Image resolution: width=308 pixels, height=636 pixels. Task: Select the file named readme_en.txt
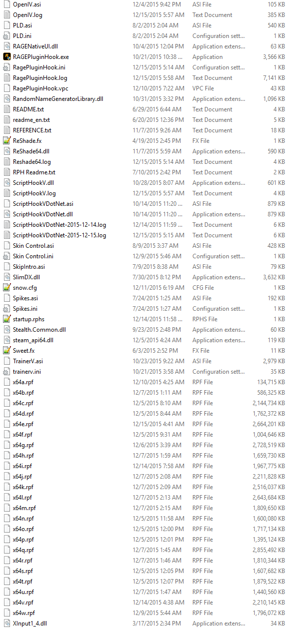tap(31, 120)
